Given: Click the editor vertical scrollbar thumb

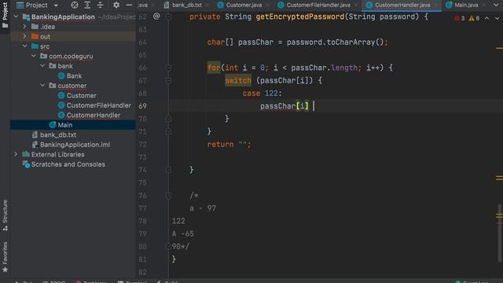Looking at the screenshot, I should point(499,233).
